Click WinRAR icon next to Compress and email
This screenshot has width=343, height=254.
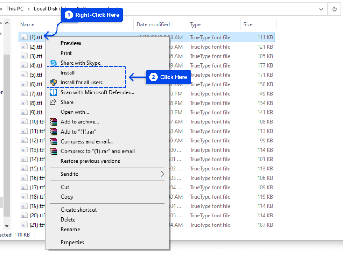pos(53,141)
